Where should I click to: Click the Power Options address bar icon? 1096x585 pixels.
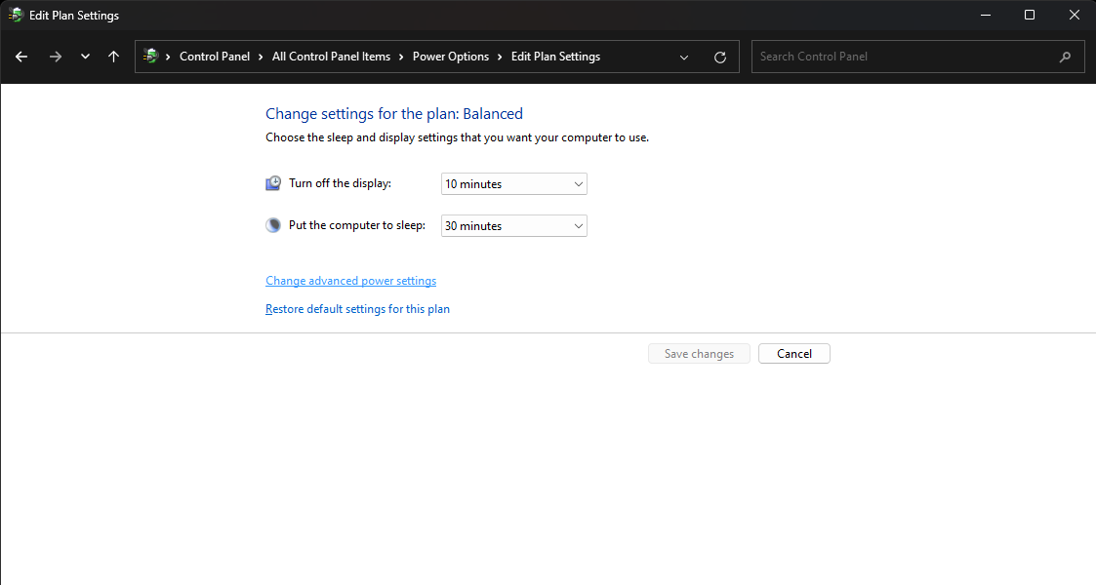pos(150,57)
